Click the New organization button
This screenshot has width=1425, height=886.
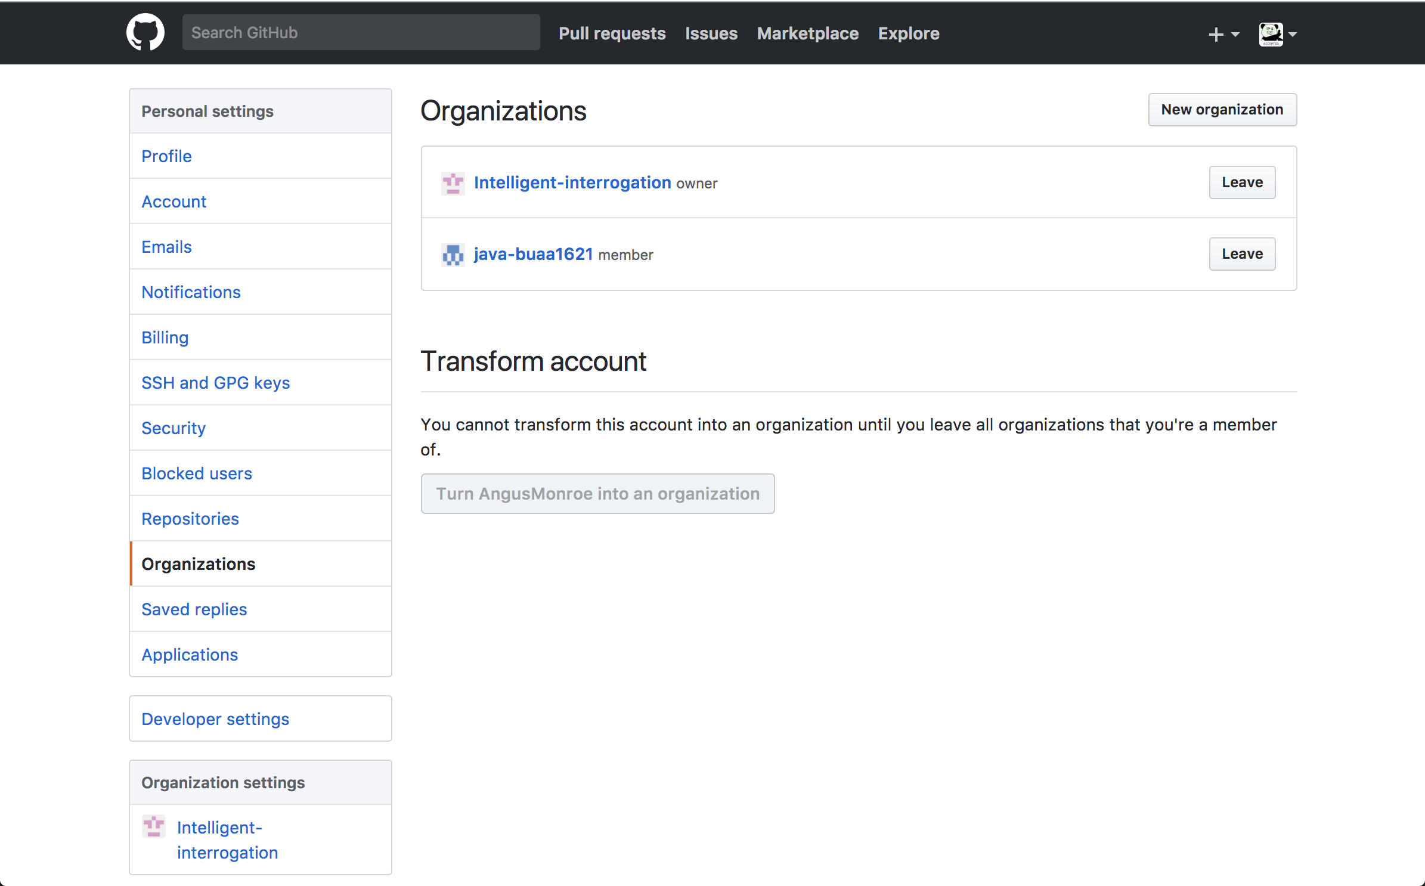tap(1222, 110)
